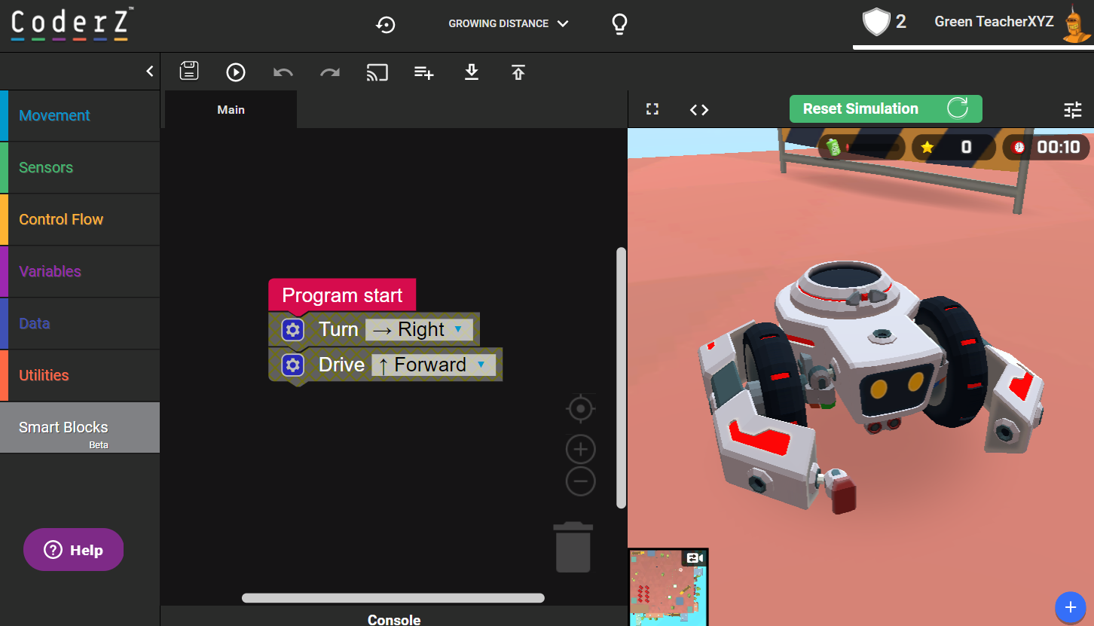Undo the last block change
1094x626 pixels.
pyautogui.click(x=283, y=72)
